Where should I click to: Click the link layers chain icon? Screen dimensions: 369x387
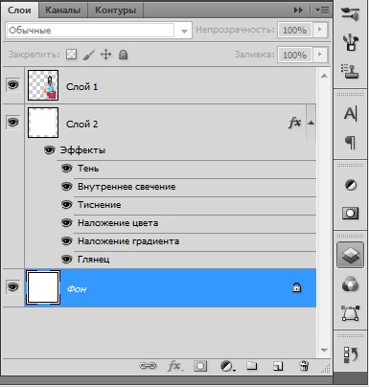(148, 366)
